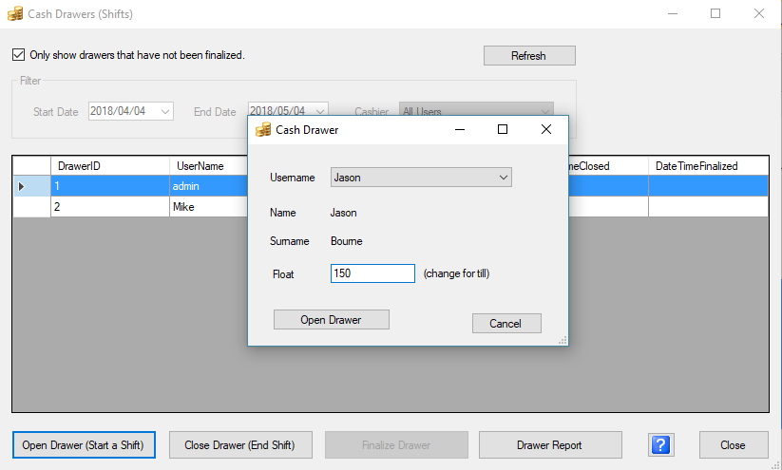Uncheck 'Only show drawers that have not been finalized'
The height and width of the screenshot is (470, 782).
19,55
